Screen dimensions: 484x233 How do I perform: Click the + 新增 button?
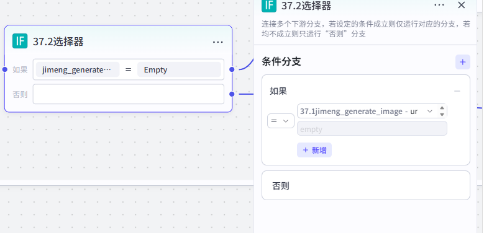coord(314,150)
